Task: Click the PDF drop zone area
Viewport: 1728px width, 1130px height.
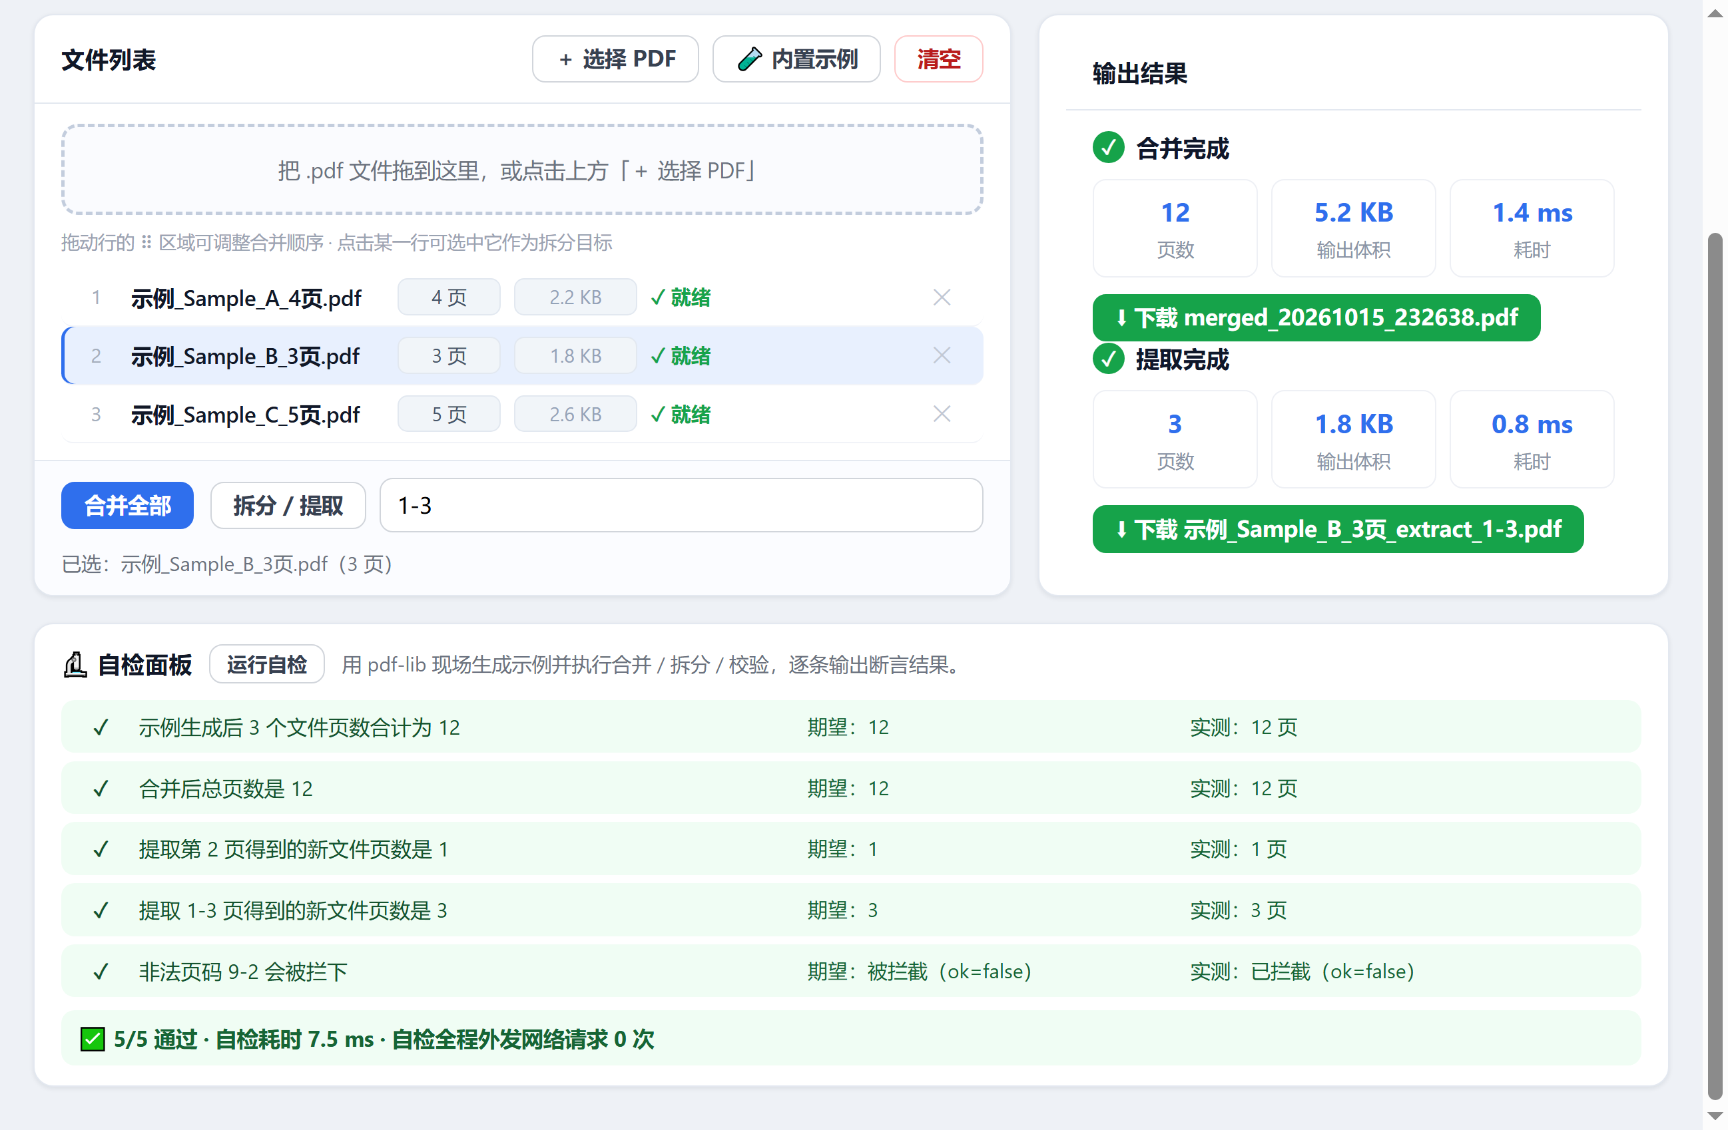Action: coord(522,170)
